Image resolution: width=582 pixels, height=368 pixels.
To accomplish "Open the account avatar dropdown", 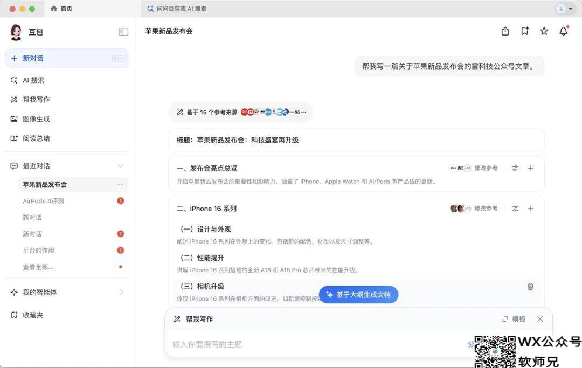I will coord(565,9).
